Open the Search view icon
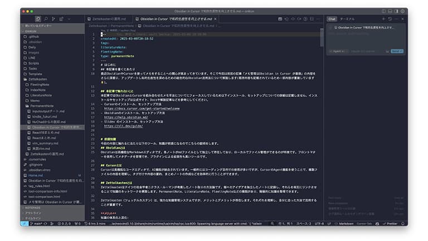 tap(46, 19)
